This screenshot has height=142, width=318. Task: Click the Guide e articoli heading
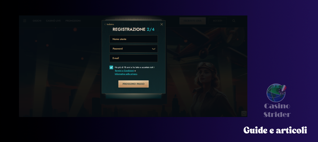click(x=275, y=130)
